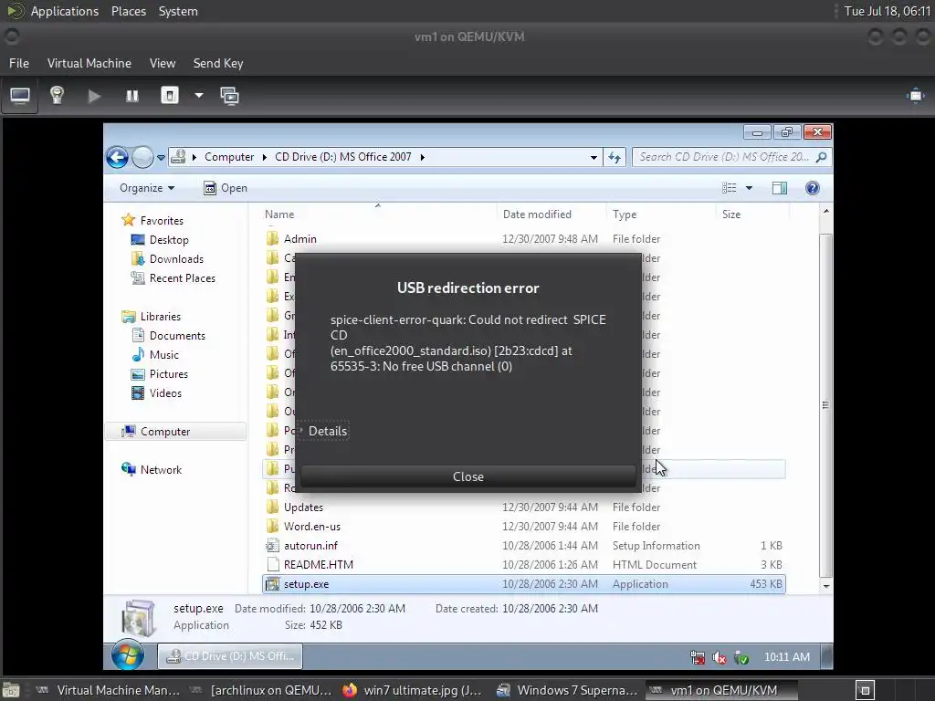Refresh the Explorer folder view

pos(615,157)
